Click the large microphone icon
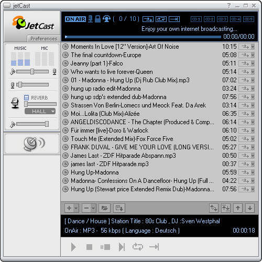Screen dimensions: 262x262 [15, 103]
